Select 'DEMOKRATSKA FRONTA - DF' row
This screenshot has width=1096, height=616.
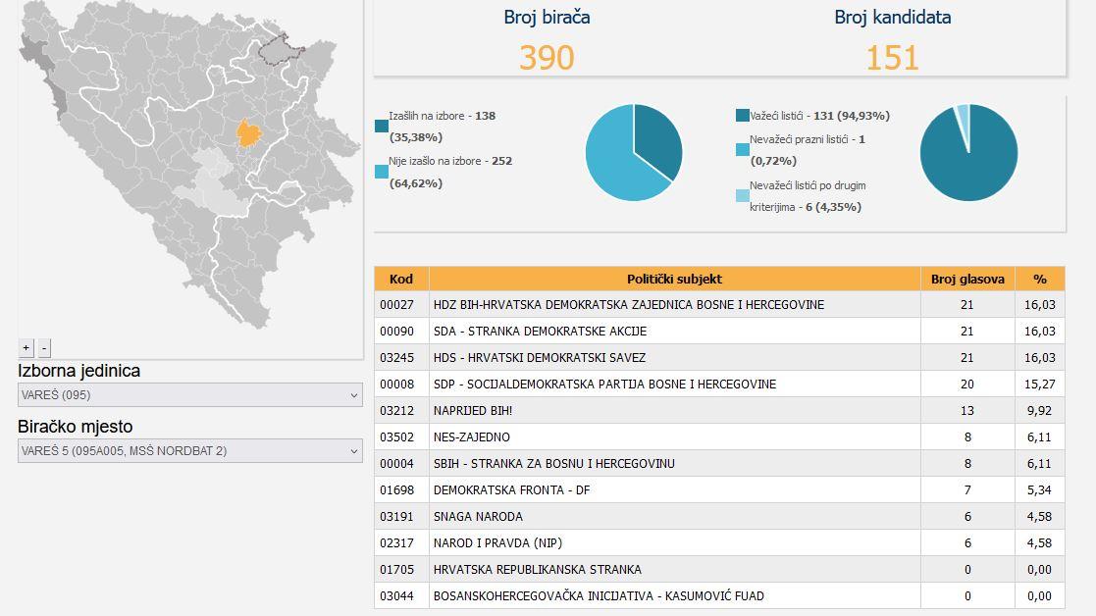pos(719,490)
